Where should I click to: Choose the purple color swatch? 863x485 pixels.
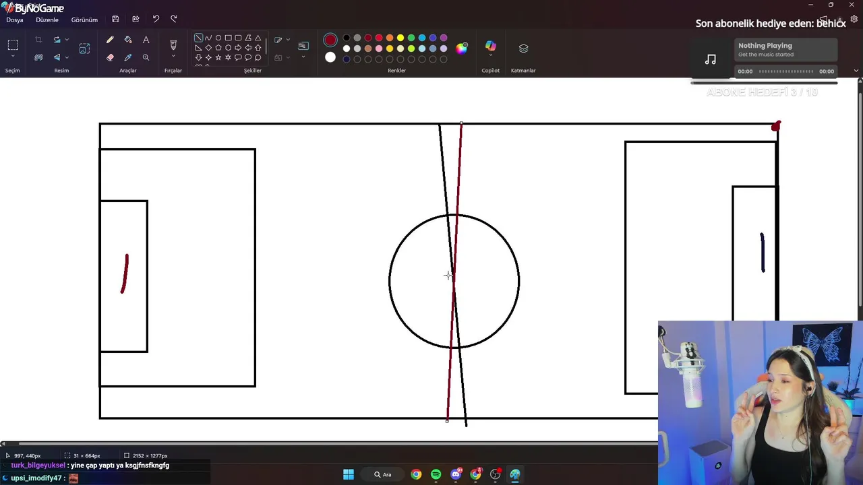tap(444, 38)
